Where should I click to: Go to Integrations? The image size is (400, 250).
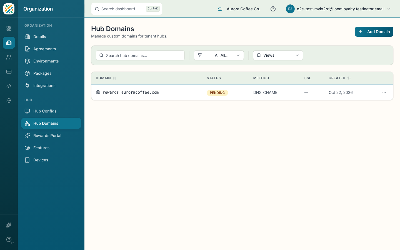pos(51,86)
